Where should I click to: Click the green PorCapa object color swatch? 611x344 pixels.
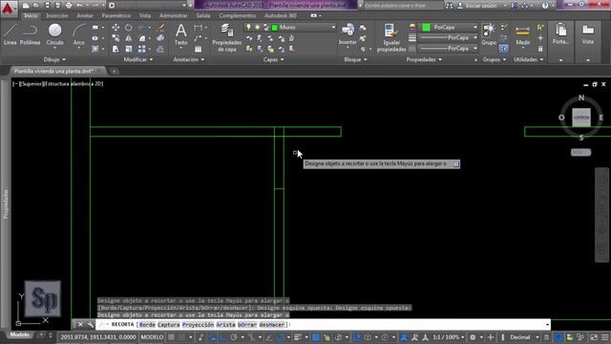(x=426, y=28)
